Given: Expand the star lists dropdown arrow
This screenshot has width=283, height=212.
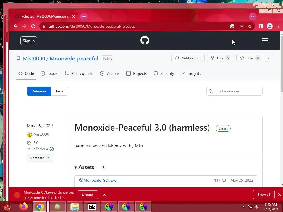Looking at the screenshot, I should click(x=269, y=58).
